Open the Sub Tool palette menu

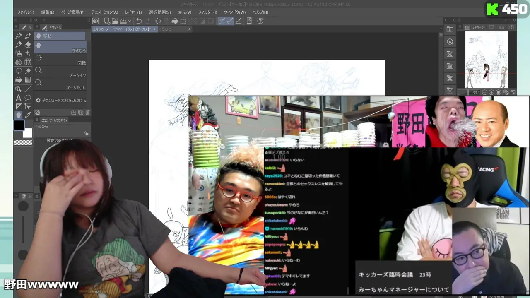click(x=36, y=28)
